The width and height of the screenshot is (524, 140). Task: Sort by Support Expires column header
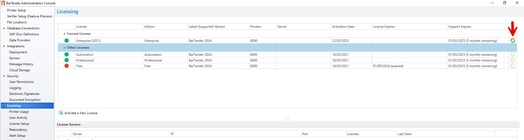[x=478, y=27]
